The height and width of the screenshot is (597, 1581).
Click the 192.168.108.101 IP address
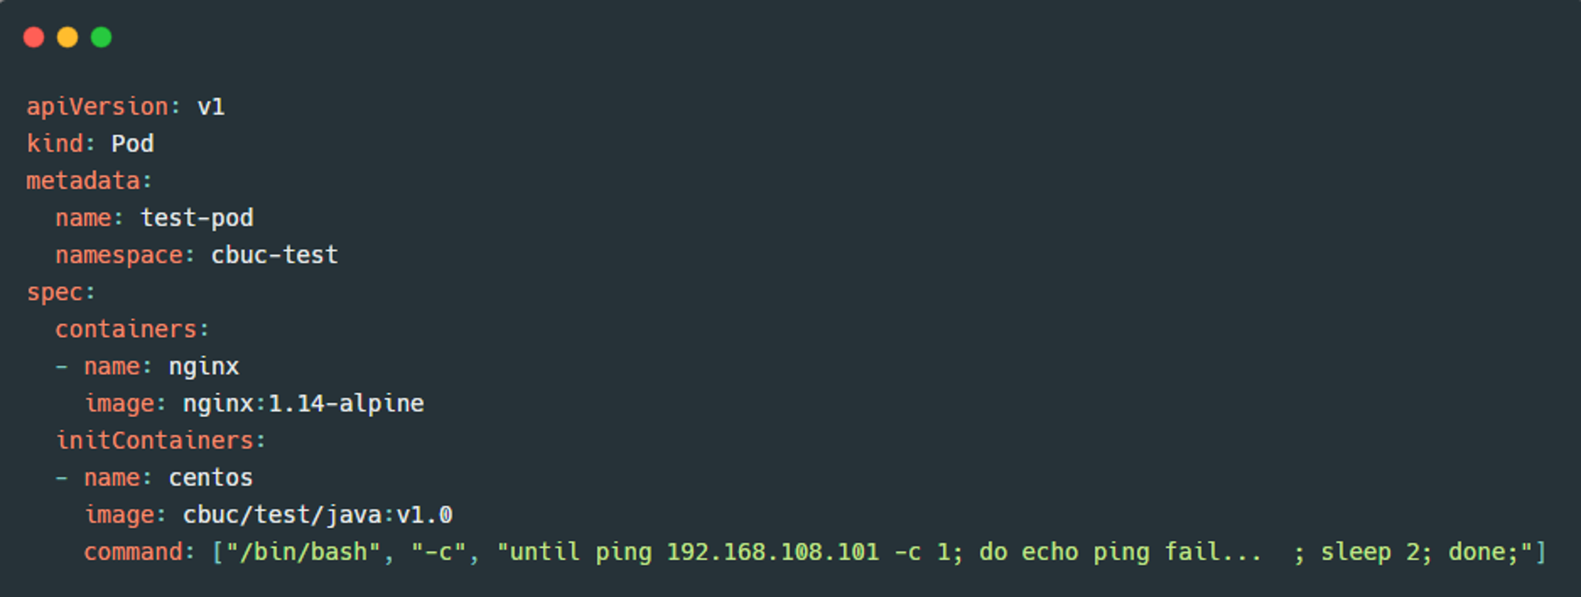point(773,552)
